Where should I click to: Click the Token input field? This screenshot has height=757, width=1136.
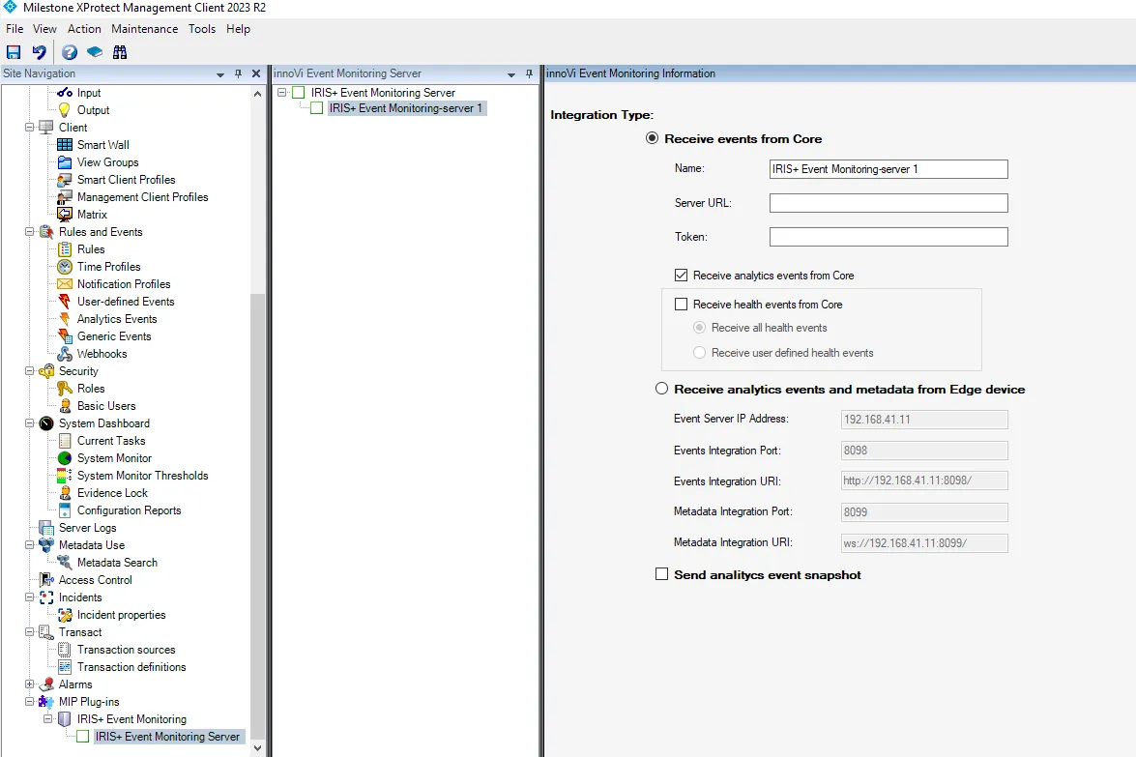pos(888,237)
